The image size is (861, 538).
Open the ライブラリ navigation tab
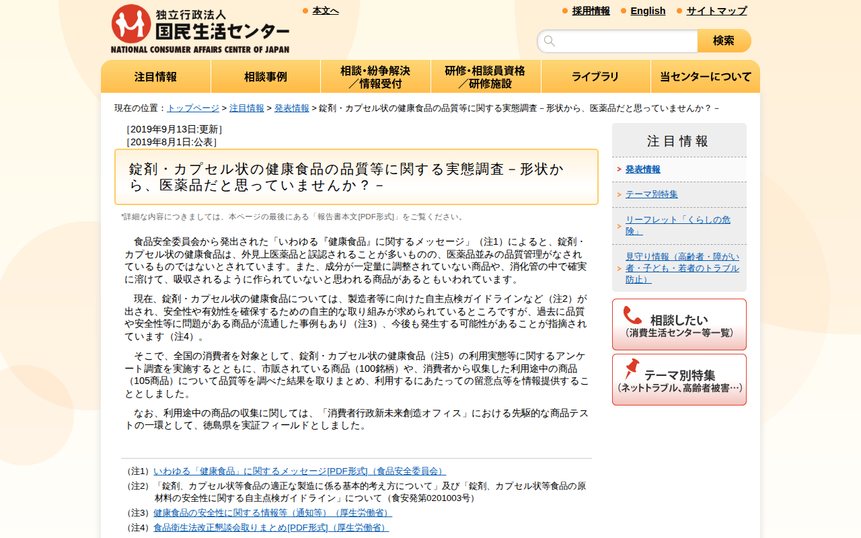(x=595, y=77)
